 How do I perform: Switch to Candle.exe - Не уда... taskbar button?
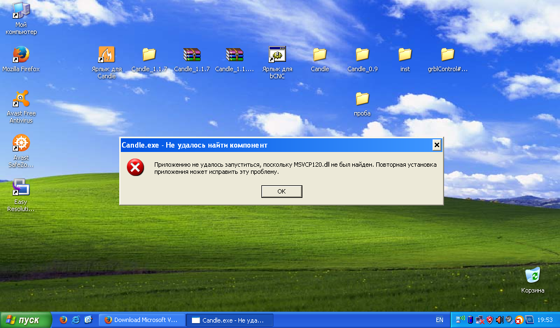pyautogui.click(x=230, y=320)
